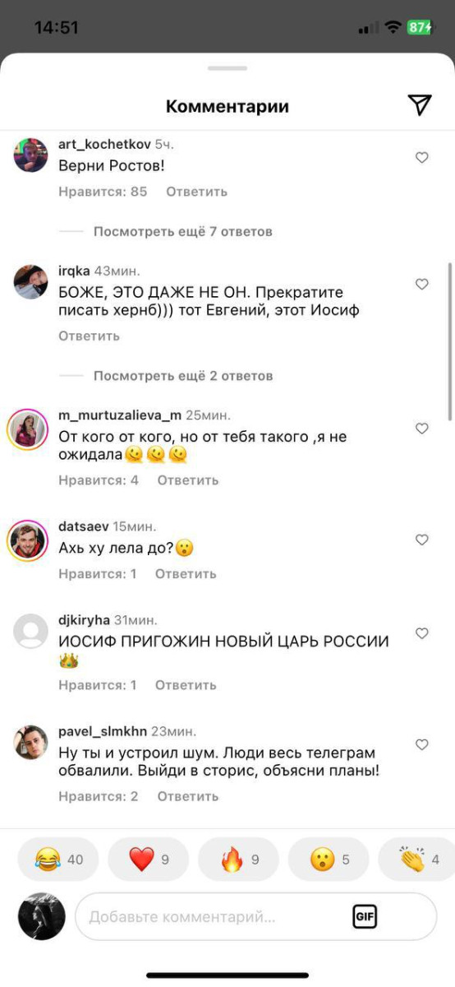Screen dimensions: 455x987
Task: Insert the laughing emoji reaction
Action: (x=58, y=860)
